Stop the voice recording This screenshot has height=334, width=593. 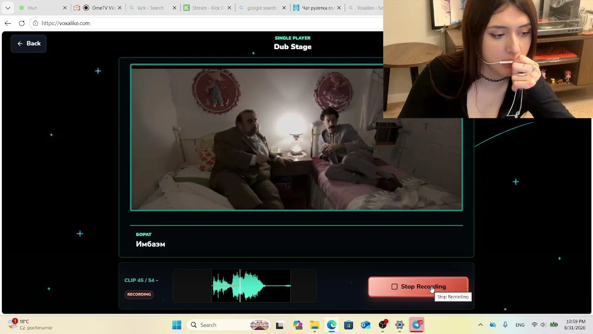418,287
